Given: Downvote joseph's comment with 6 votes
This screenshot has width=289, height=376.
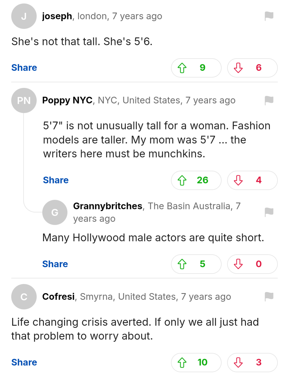Looking at the screenshot, I should click(252, 68).
